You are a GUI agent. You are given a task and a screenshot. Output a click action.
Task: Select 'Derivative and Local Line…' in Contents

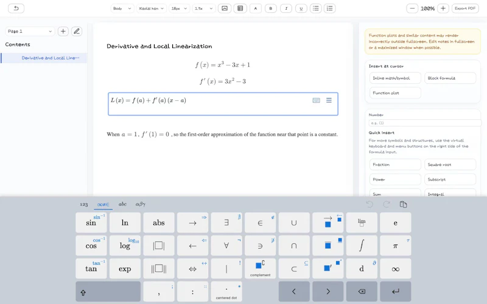point(44,58)
